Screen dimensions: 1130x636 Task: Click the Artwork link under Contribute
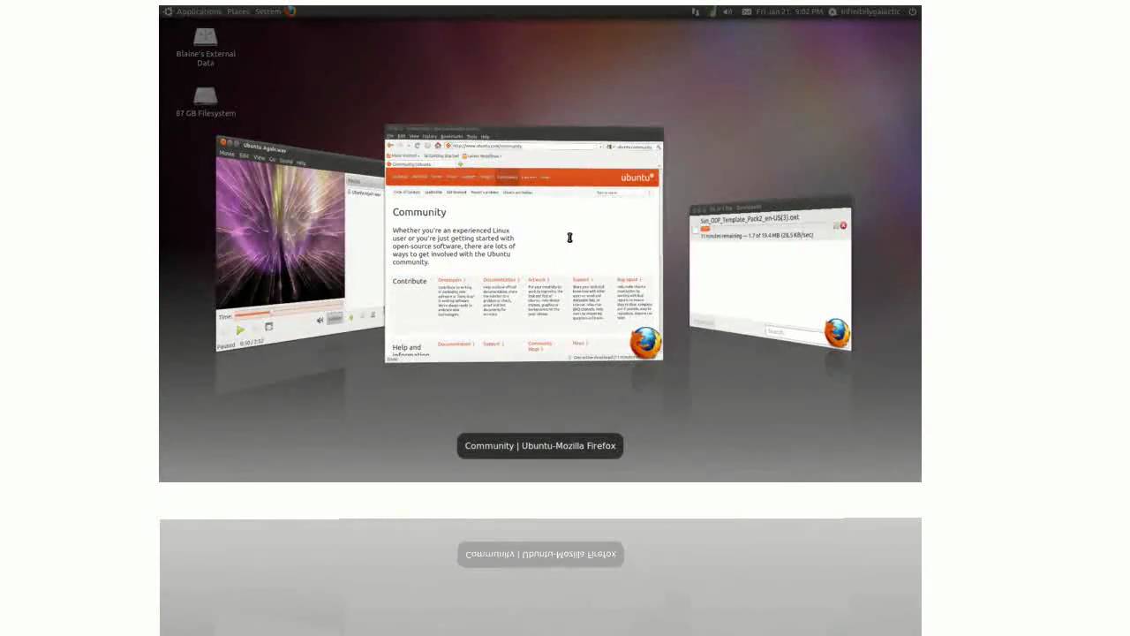(538, 280)
